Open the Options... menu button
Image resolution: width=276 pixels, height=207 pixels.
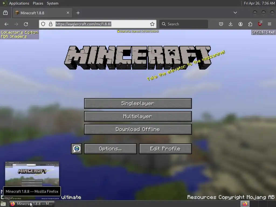(110, 149)
